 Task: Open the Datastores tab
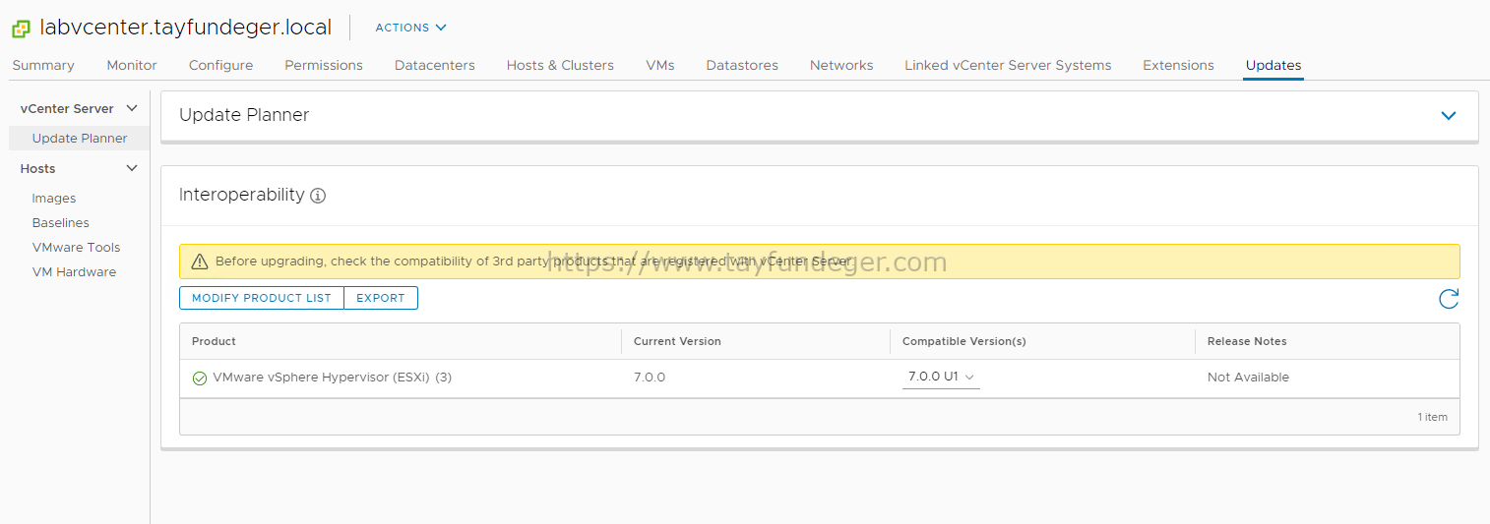pos(742,65)
